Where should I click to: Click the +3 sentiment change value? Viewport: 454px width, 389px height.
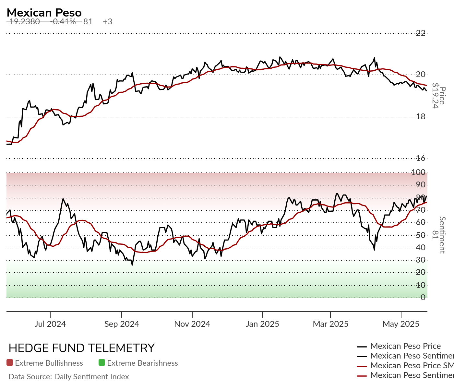[108, 22]
